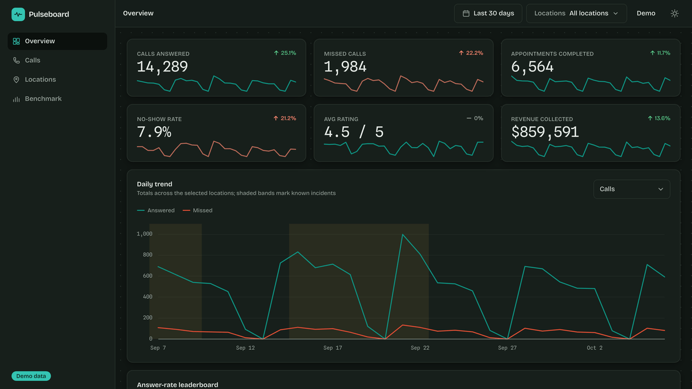
Task: Click the dash icon next to 0%
Action: (469, 118)
